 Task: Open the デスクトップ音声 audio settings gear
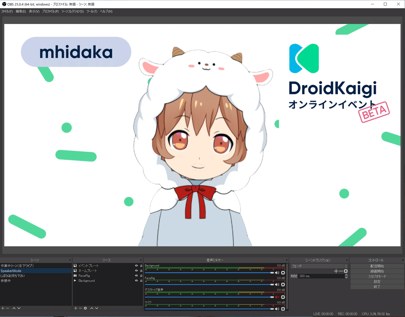pos(283,297)
